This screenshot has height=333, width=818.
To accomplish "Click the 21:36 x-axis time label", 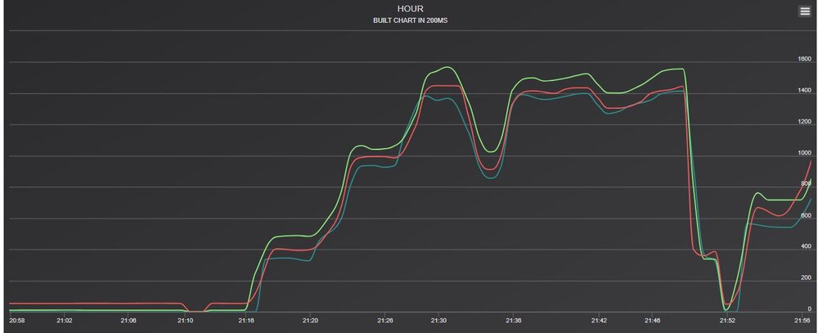I will coord(513,321).
